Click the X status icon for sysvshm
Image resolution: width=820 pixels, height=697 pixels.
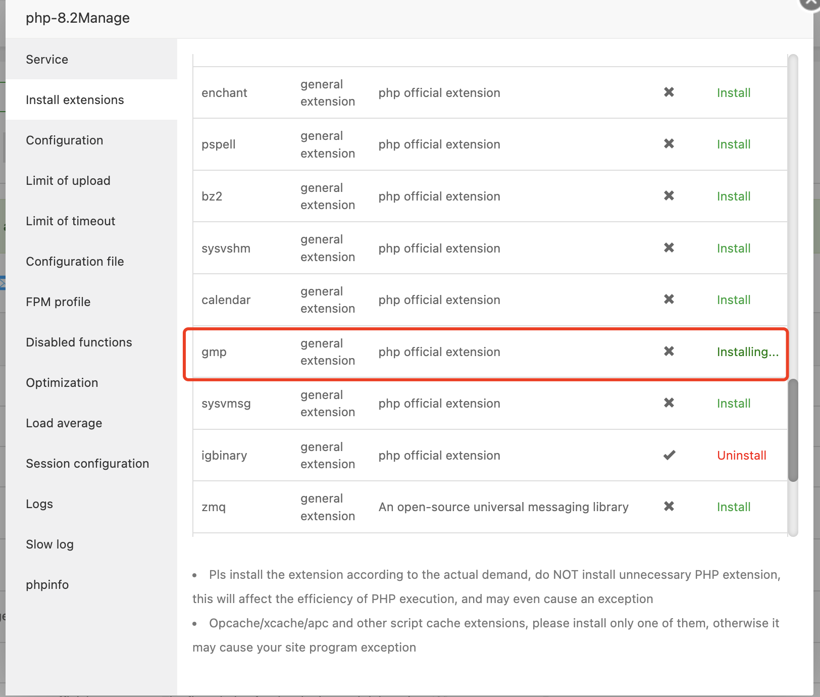point(669,248)
